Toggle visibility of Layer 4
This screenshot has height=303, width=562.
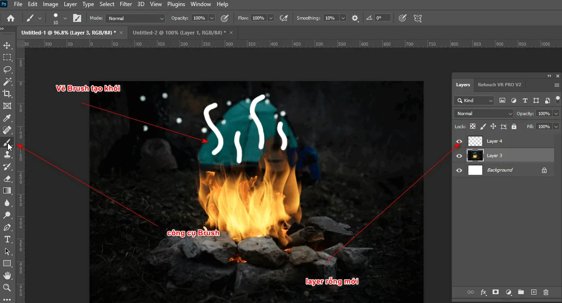(x=459, y=141)
